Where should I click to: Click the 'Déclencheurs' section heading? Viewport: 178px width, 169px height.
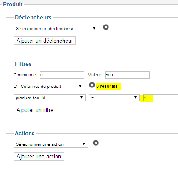[x=33, y=17]
